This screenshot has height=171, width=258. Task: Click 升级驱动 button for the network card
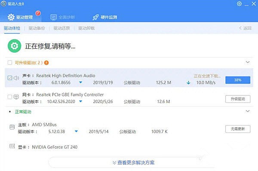tap(238, 99)
